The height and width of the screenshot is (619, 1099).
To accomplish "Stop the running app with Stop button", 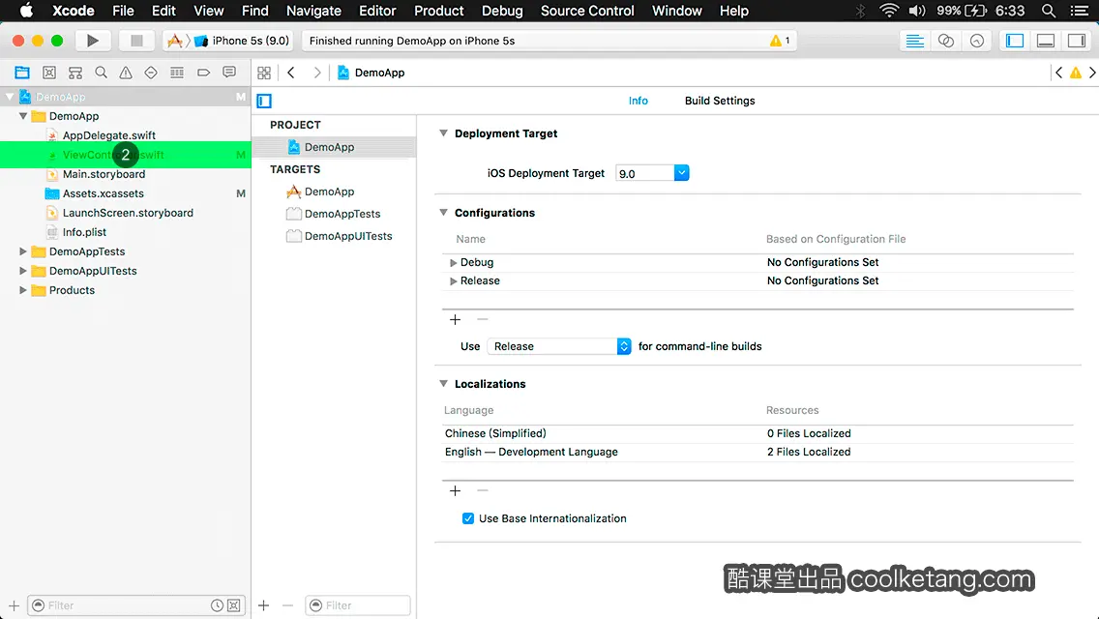I will point(136,41).
